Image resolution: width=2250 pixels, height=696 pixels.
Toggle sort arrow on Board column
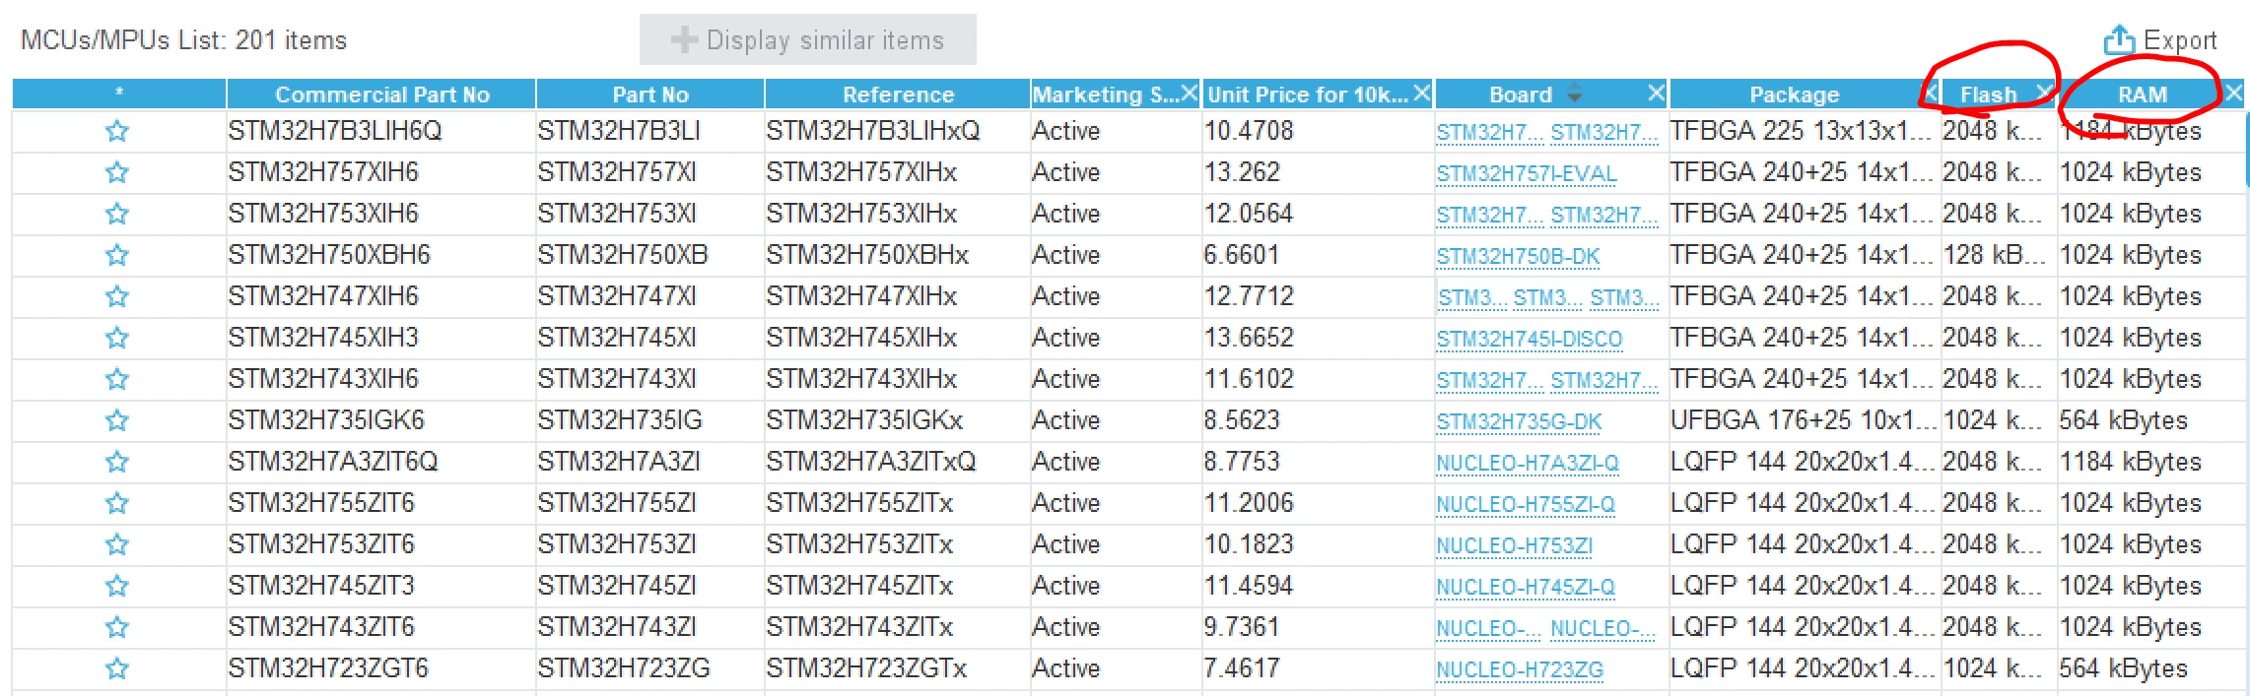pos(1575,94)
